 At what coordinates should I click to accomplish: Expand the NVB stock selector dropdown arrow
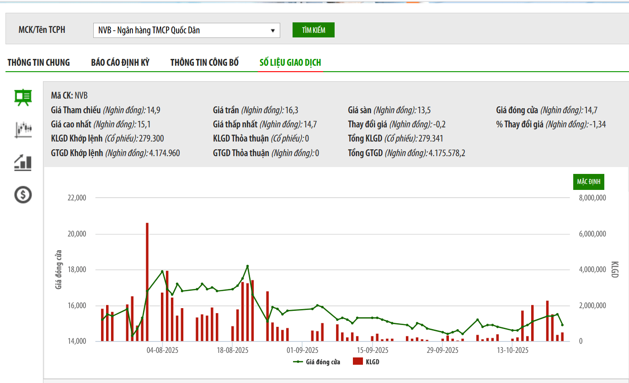coord(273,31)
